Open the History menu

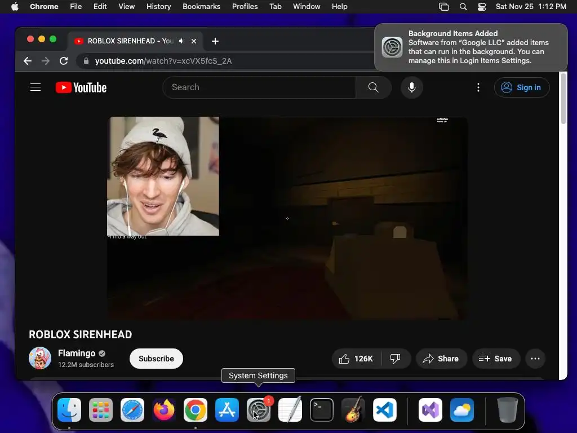tap(158, 7)
